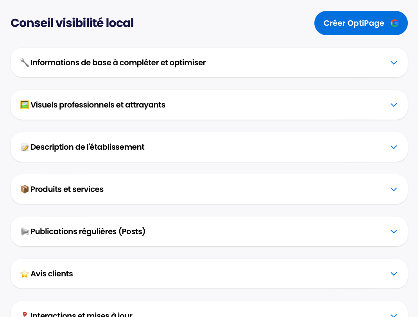Click the Créer OptiPage button
Viewport: 418px width, 317px height.
(361, 23)
